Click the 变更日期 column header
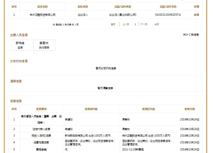Image resolution: width=213 pixels, height=153 pixels. pos(190,109)
